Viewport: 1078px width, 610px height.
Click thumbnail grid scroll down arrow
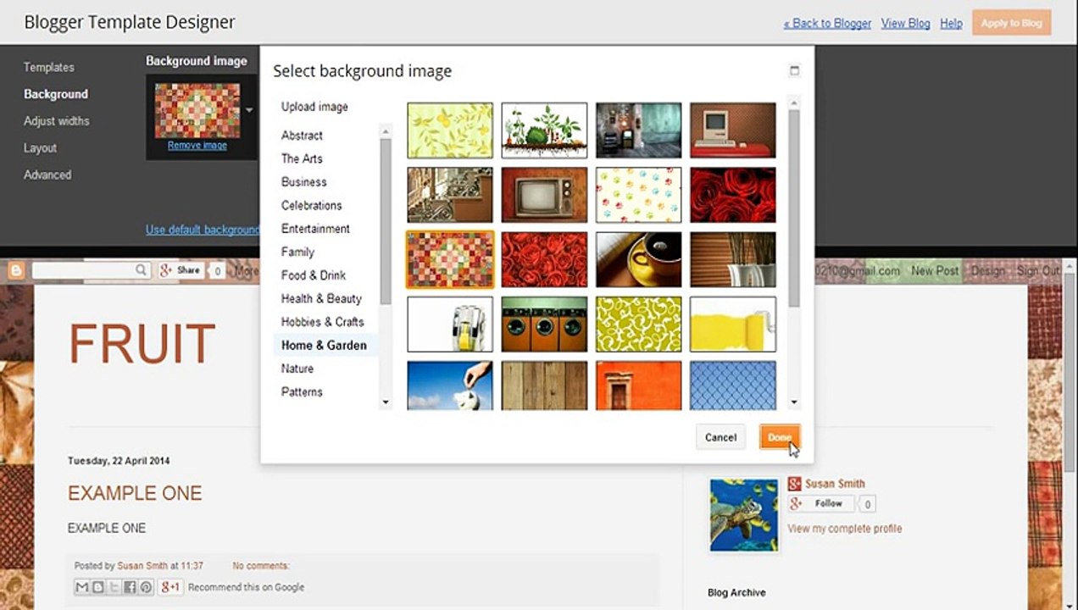[x=794, y=402]
